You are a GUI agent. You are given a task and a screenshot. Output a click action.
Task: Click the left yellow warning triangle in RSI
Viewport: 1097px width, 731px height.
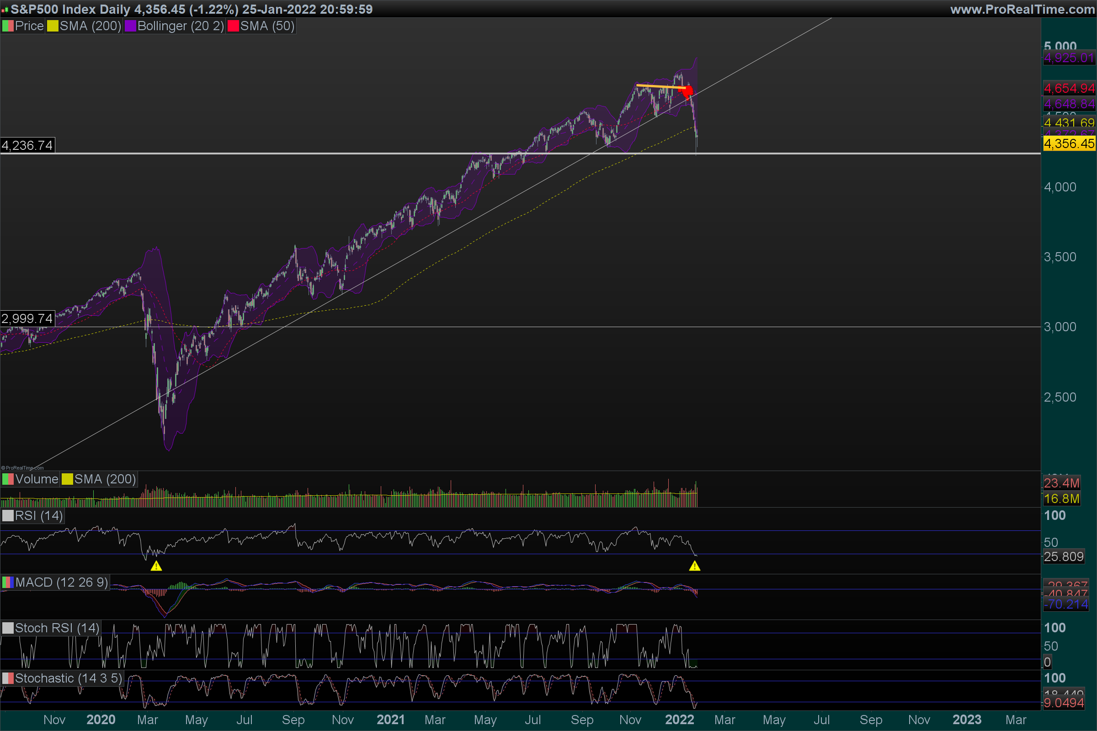156,567
